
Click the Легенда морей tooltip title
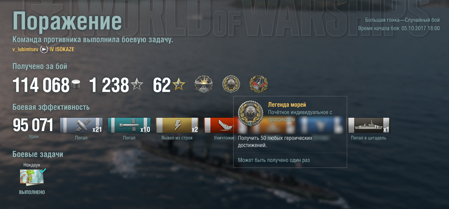287,105
